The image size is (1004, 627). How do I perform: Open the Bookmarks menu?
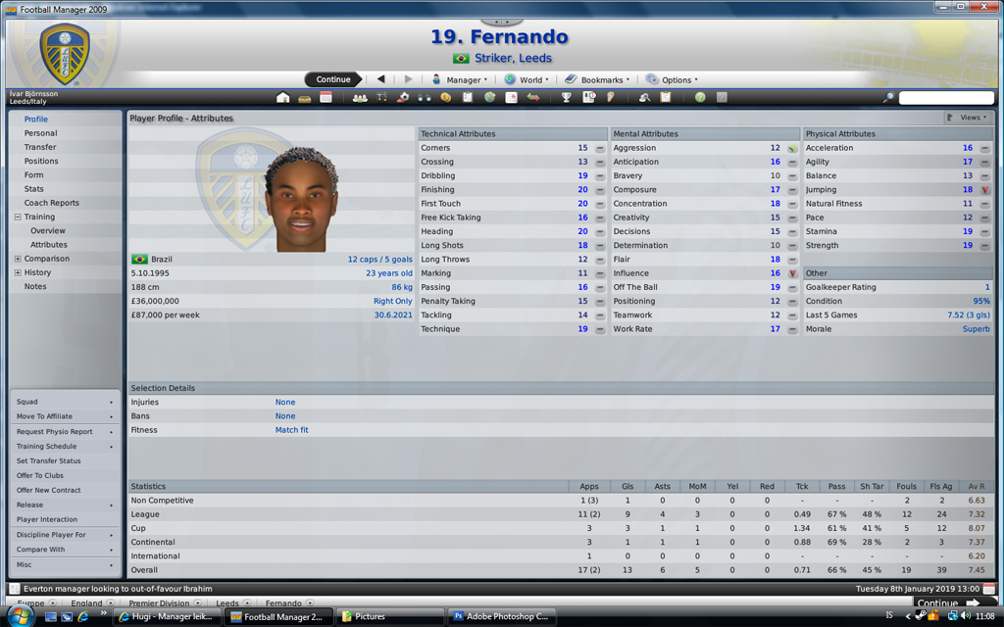tap(597, 80)
